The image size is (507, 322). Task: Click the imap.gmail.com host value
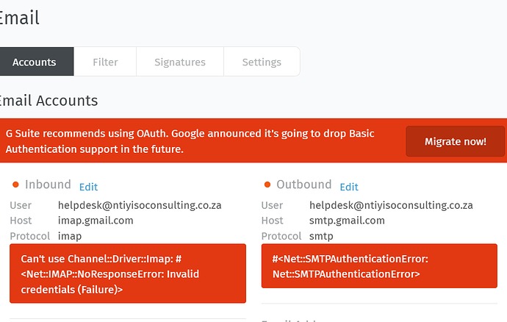(96, 221)
